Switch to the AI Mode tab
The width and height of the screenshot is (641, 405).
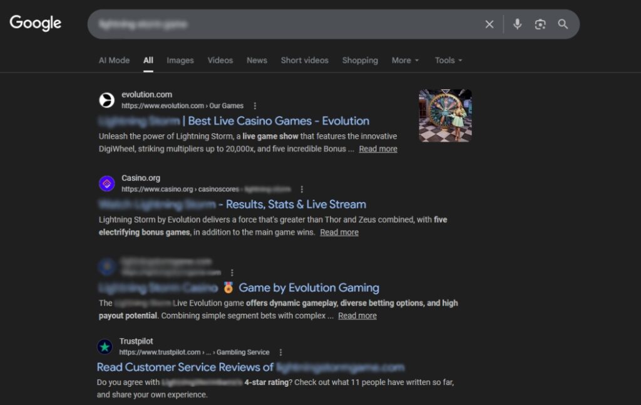tap(114, 61)
